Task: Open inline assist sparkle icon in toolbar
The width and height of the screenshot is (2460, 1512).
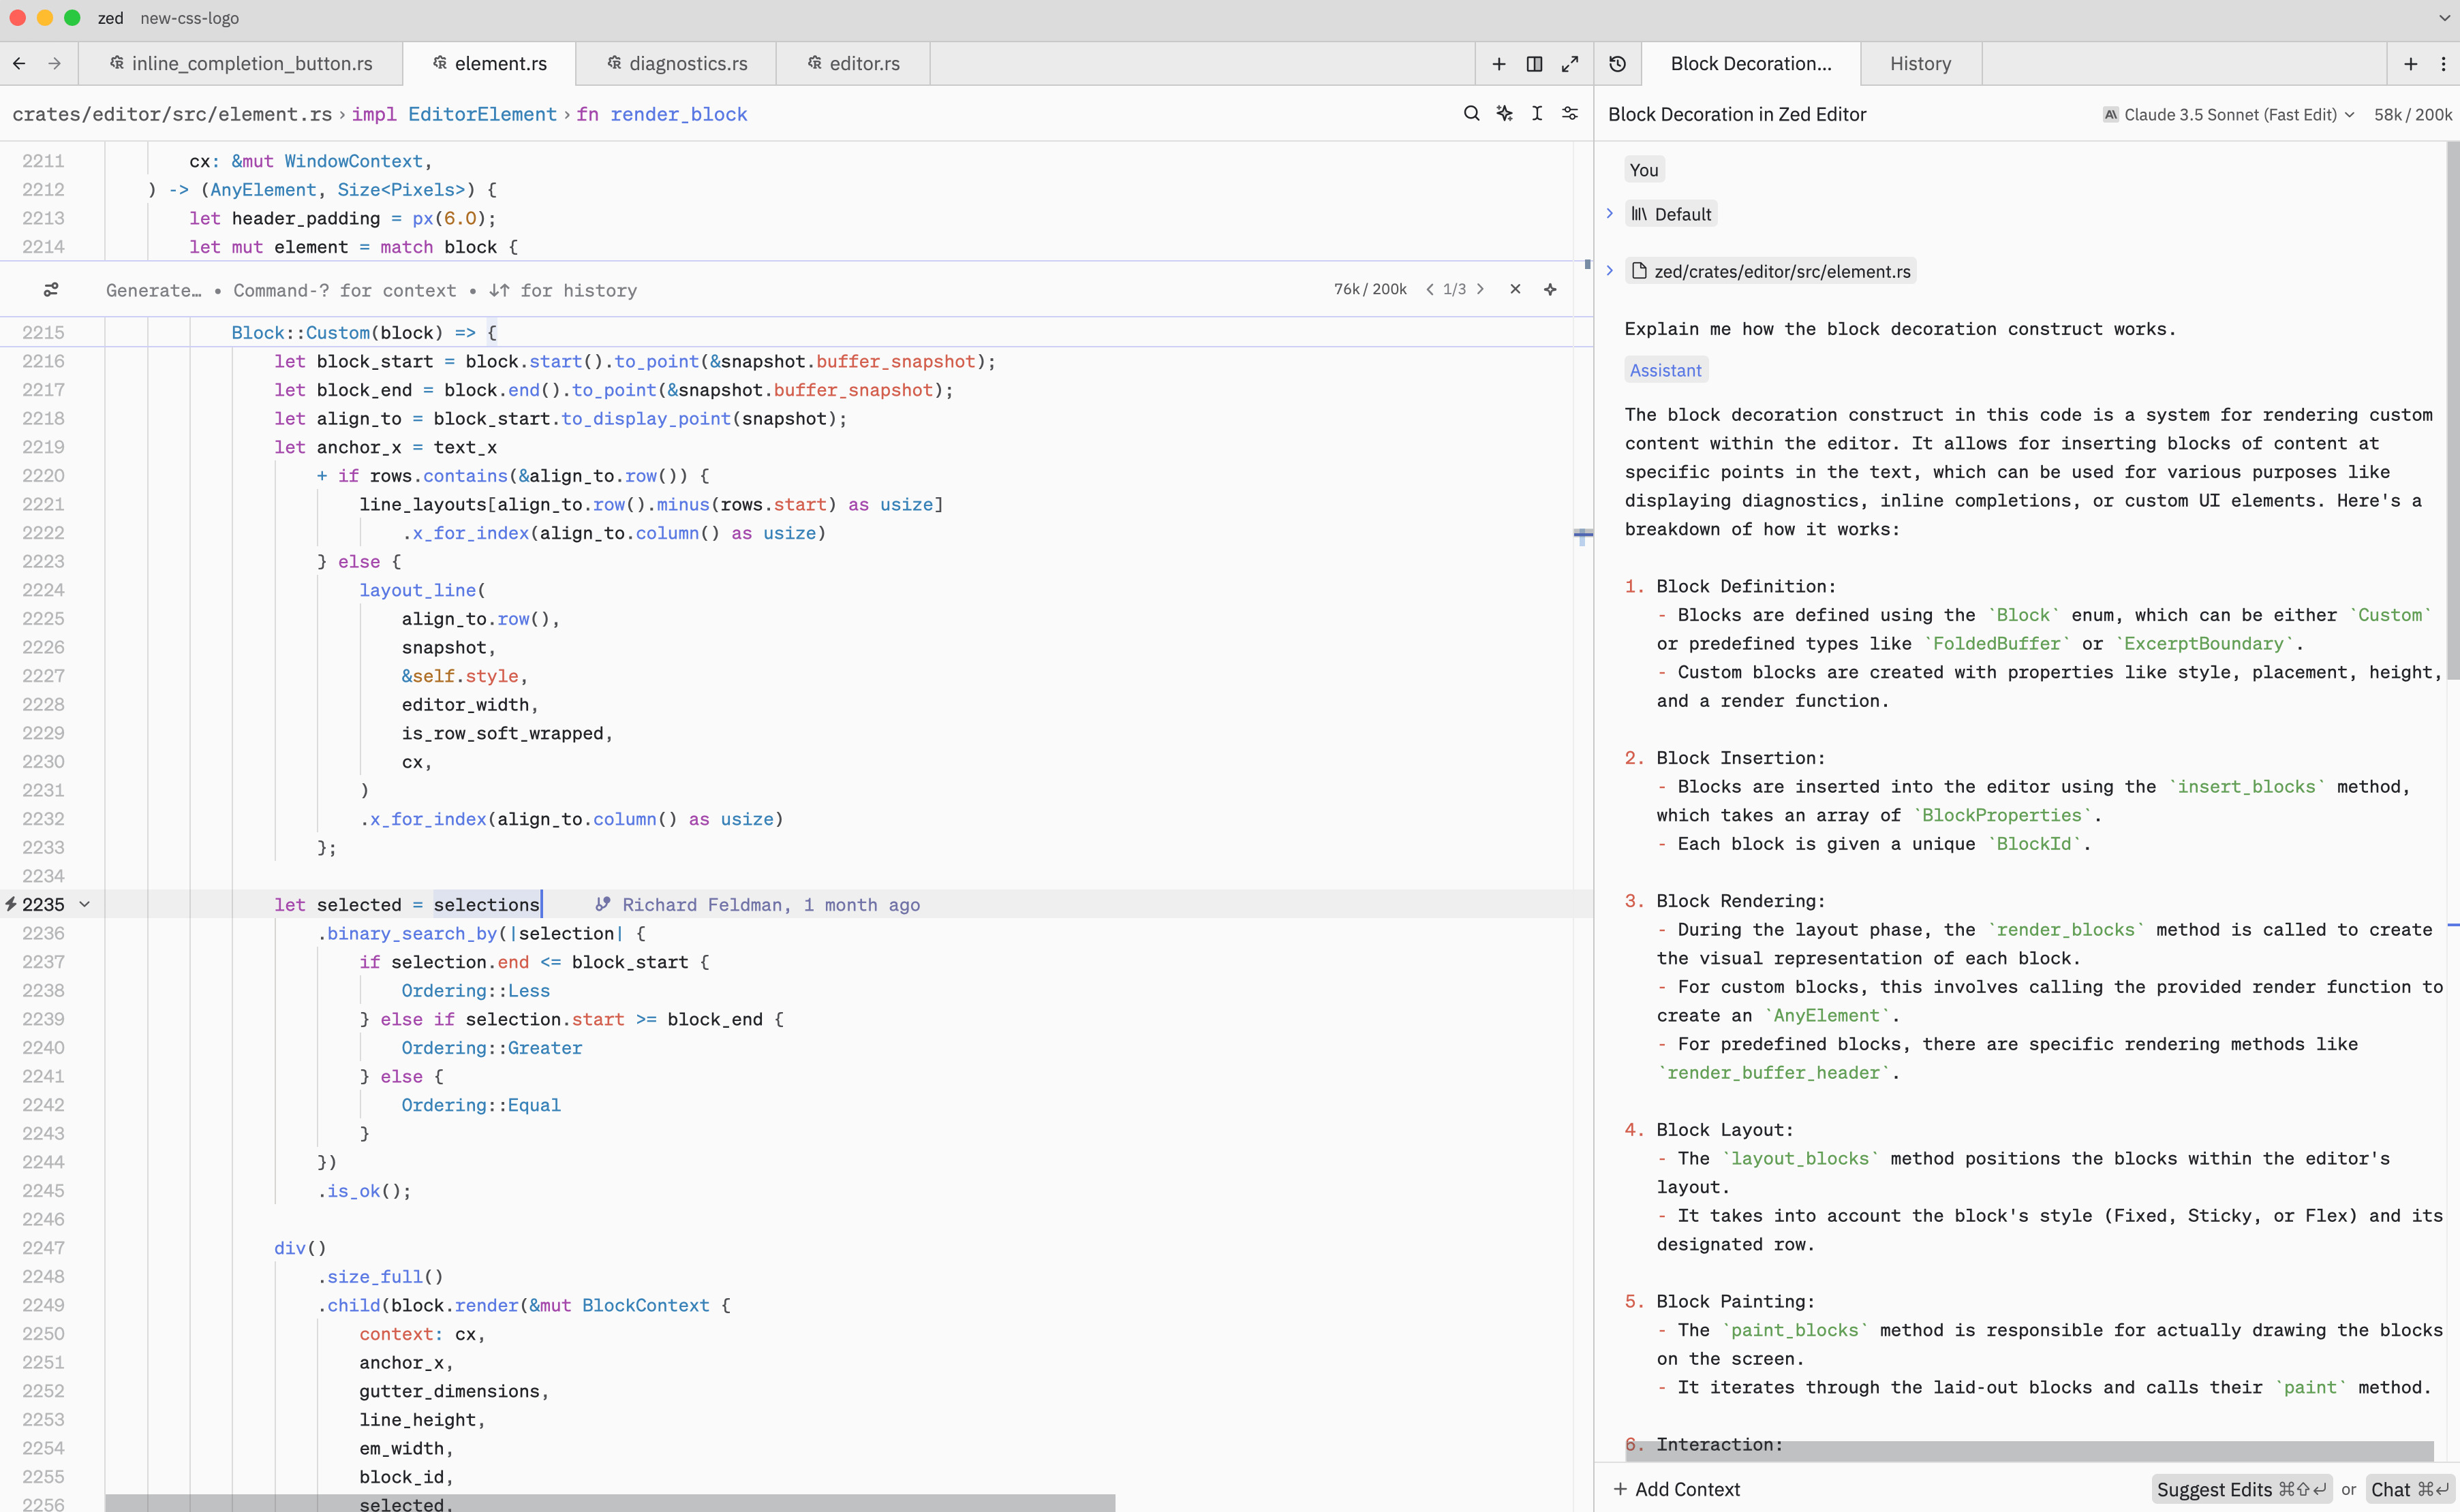Action: click(x=1504, y=114)
